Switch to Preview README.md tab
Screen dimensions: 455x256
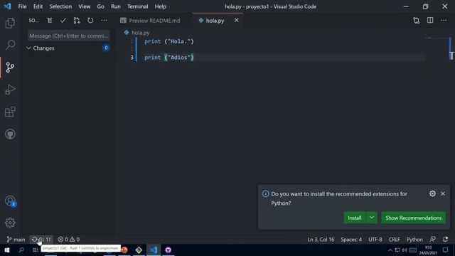[x=154, y=21]
